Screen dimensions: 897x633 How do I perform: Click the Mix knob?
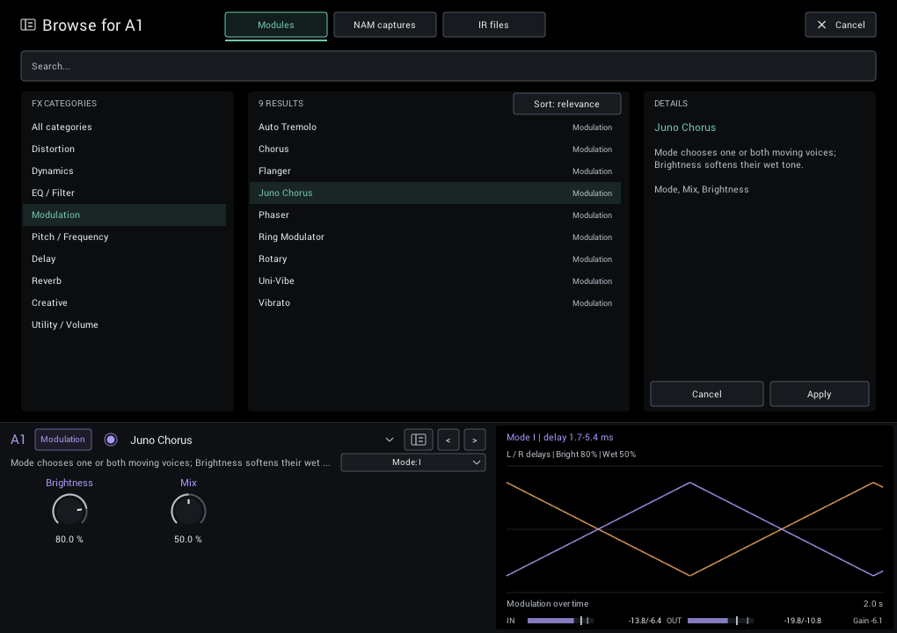tap(188, 511)
